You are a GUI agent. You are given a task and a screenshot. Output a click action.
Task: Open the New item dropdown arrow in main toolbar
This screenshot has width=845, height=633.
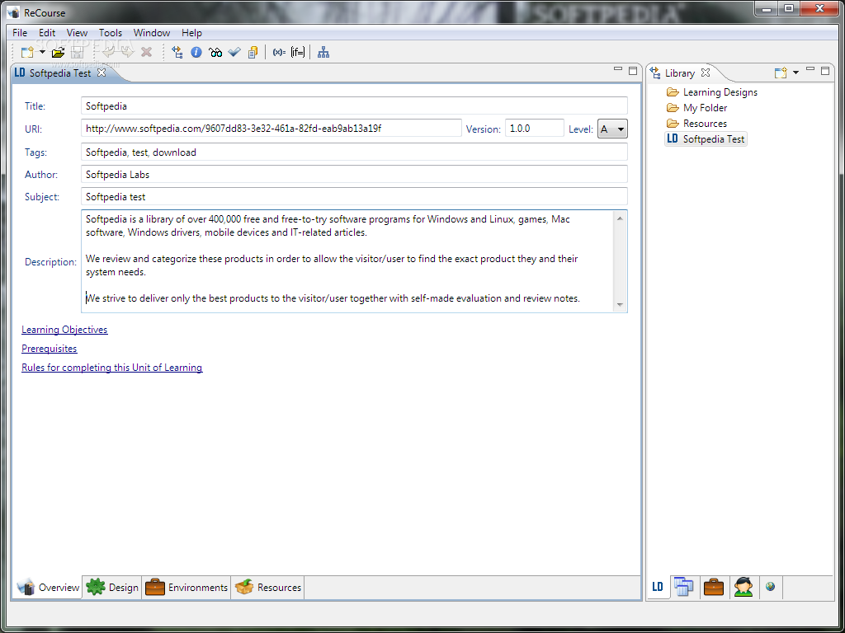point(42,52)
